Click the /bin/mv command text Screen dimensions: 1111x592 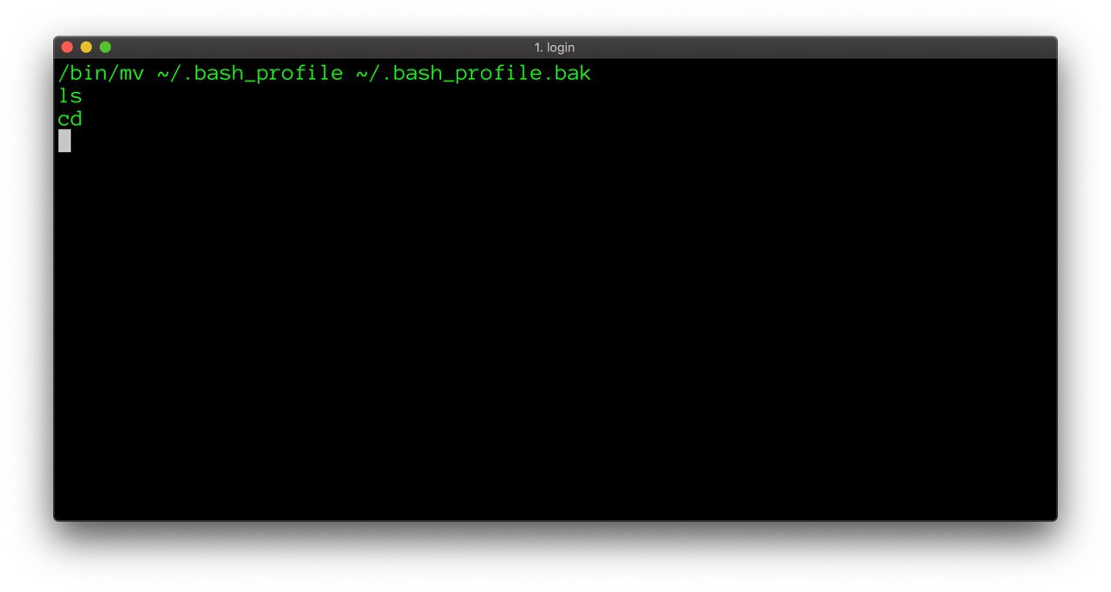point(102,74)
